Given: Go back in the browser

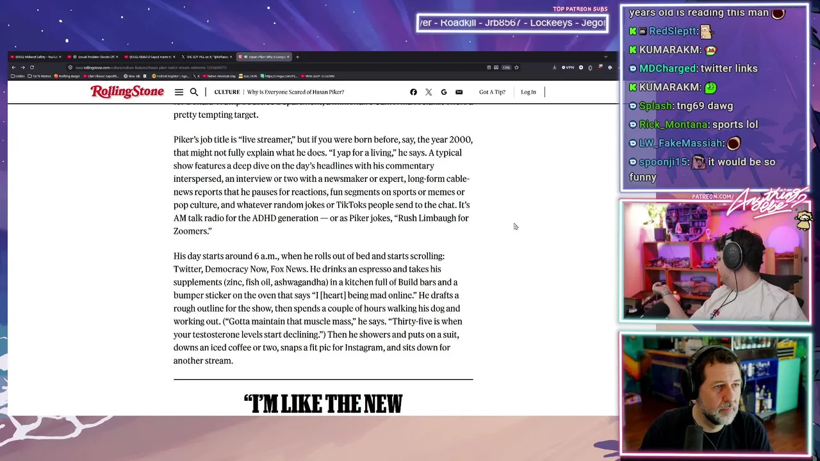Looking at the screenshot, I should pyautogui.click(x=13, y=67).
